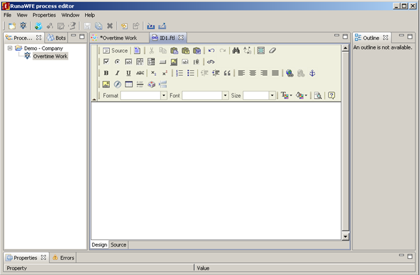Click the Insert Link globe icon

pyautogui.click(x=290, y=73)
